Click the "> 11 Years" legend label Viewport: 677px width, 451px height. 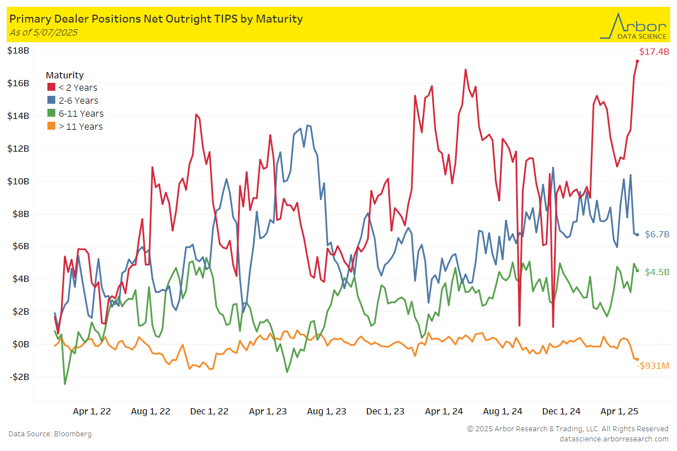tap(81, 127)
